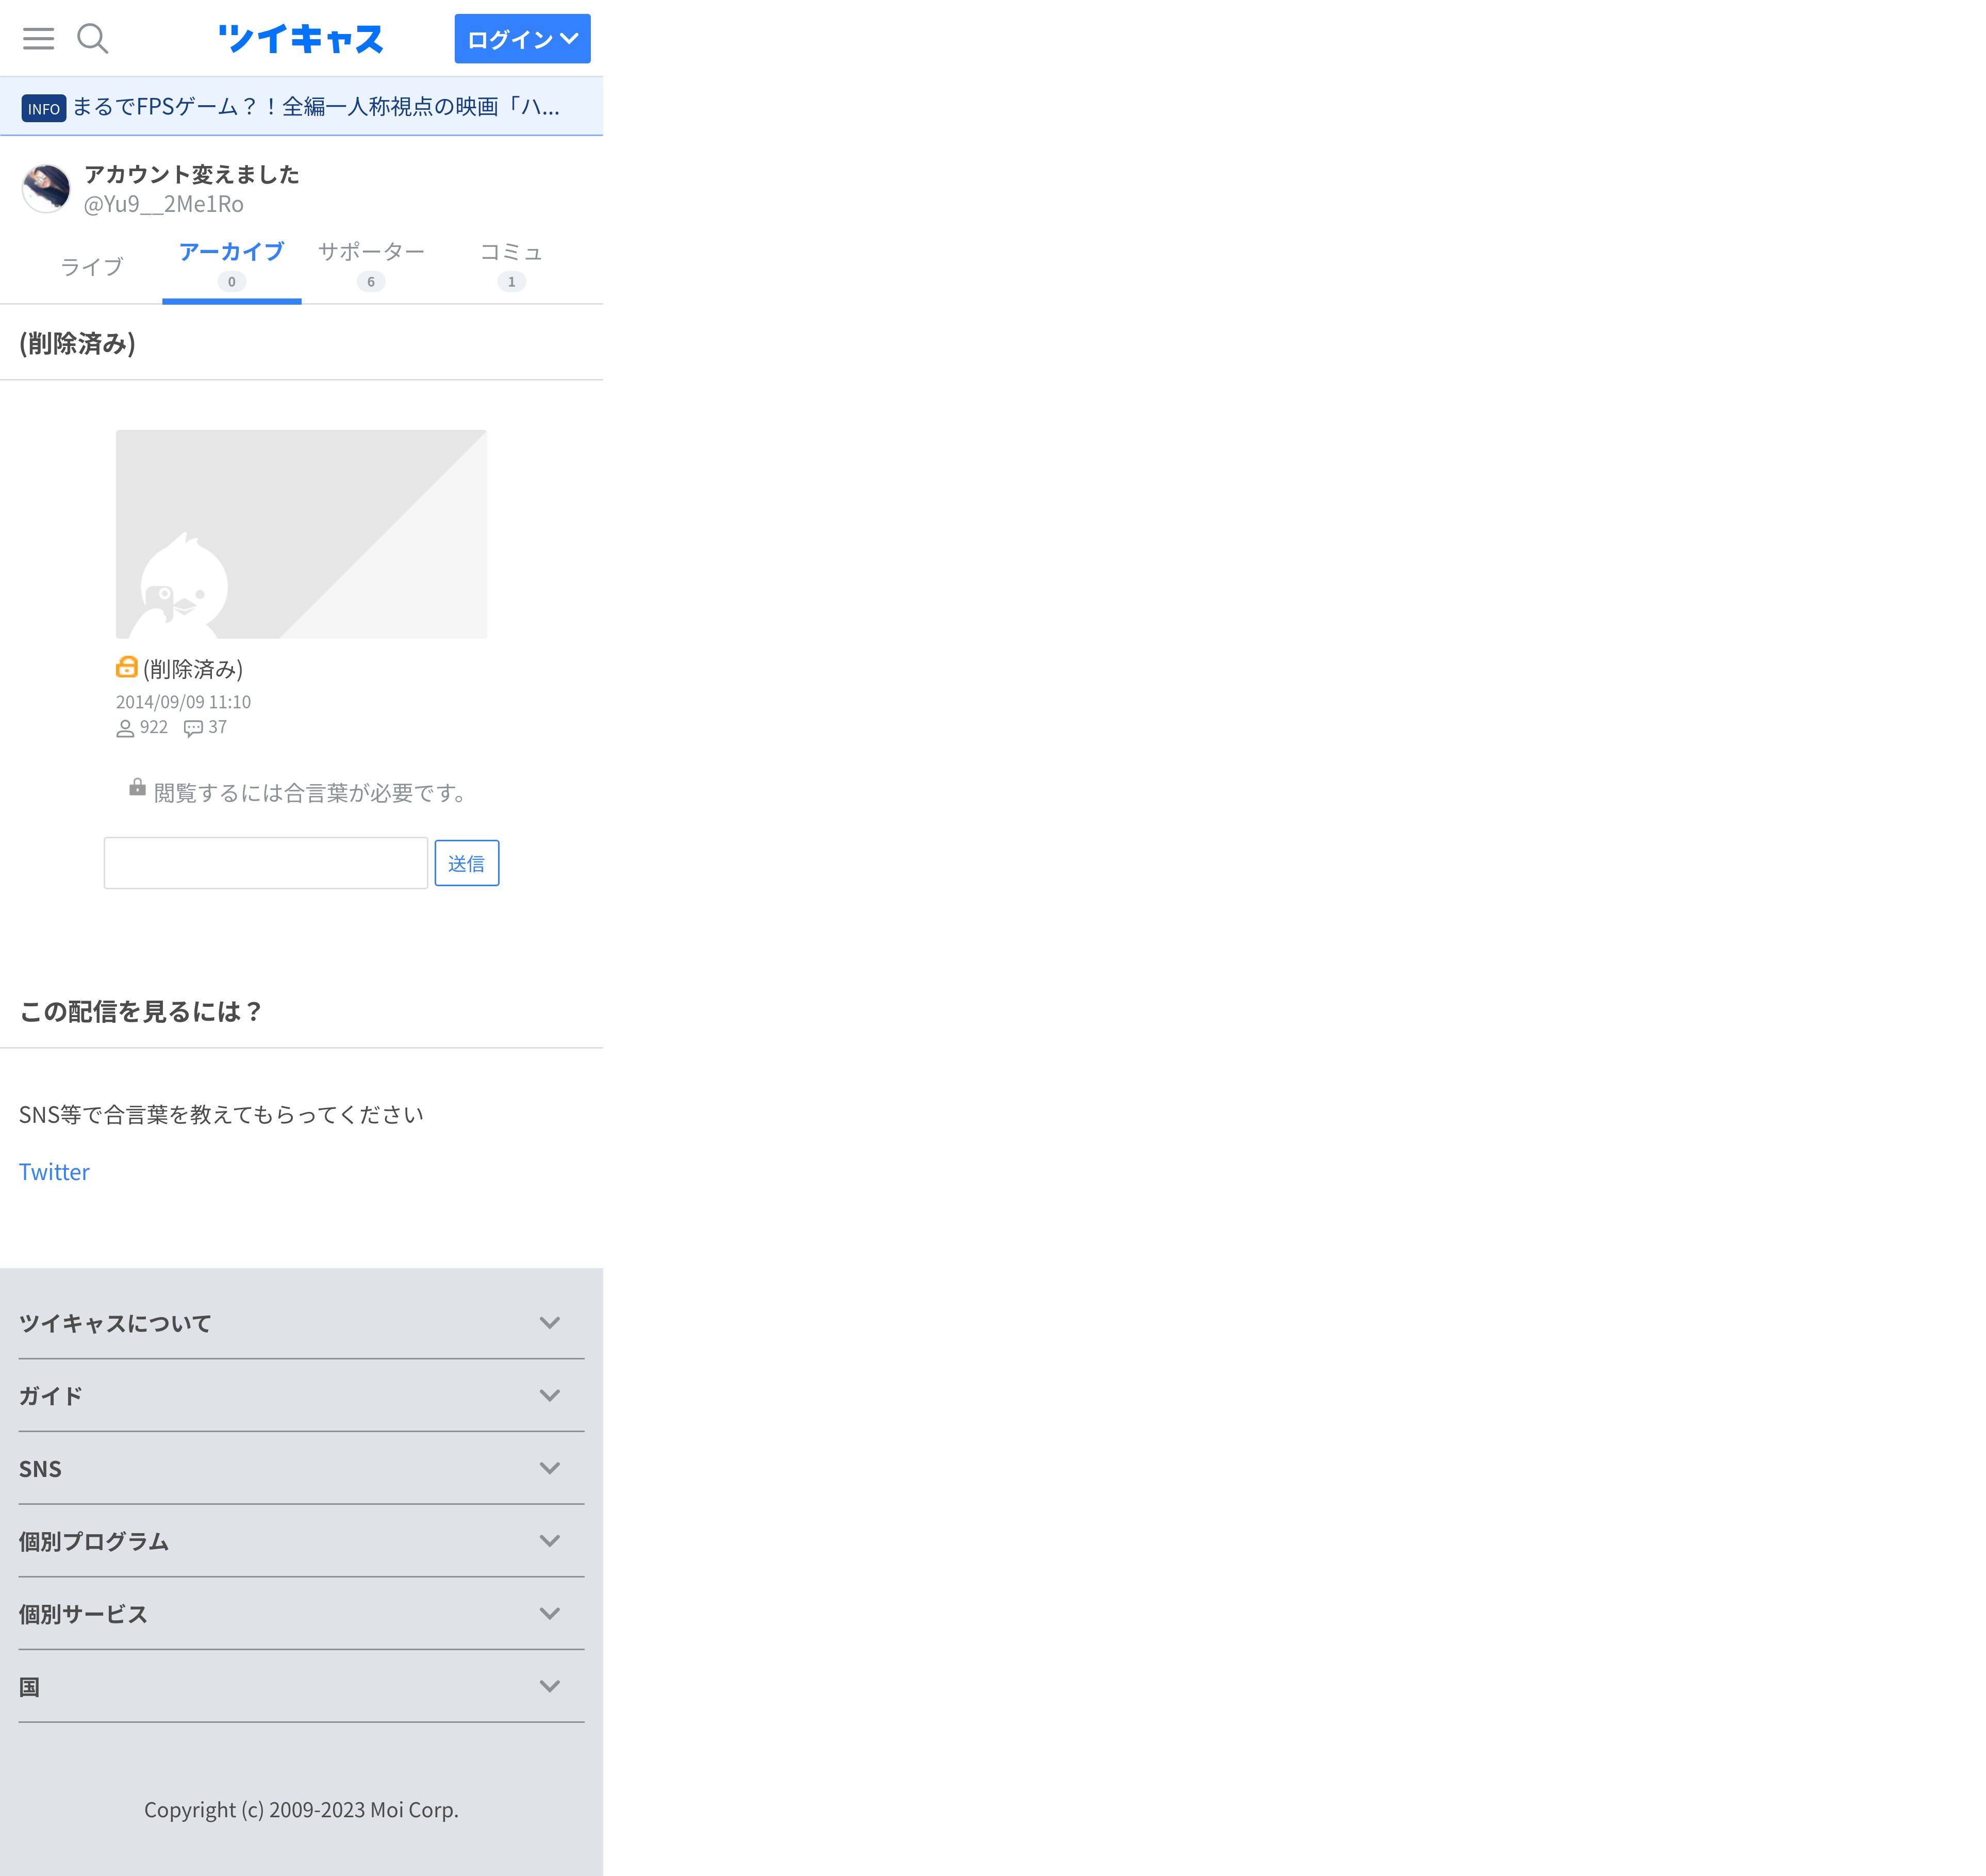The height and width of the screenshot is (1876, 1986).
Task: Open the Twitter link
Action: pos(54,1172)
